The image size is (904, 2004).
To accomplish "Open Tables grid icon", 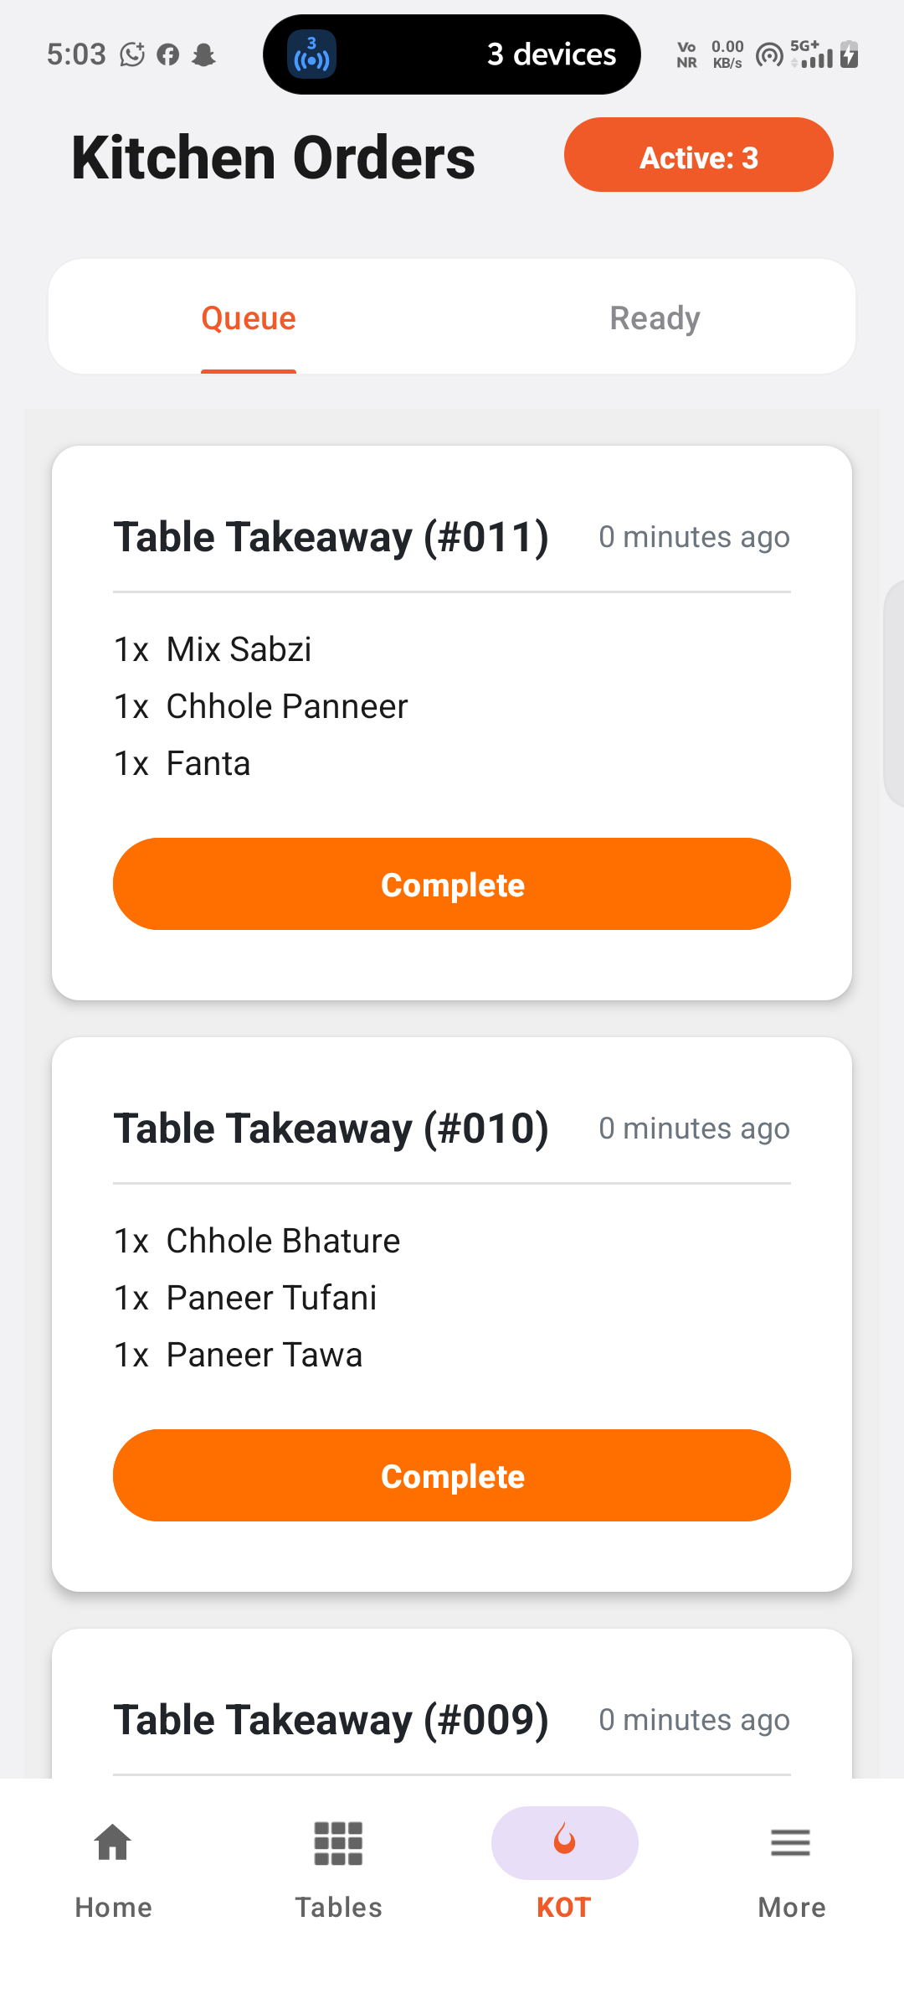I will [338, 1843].
